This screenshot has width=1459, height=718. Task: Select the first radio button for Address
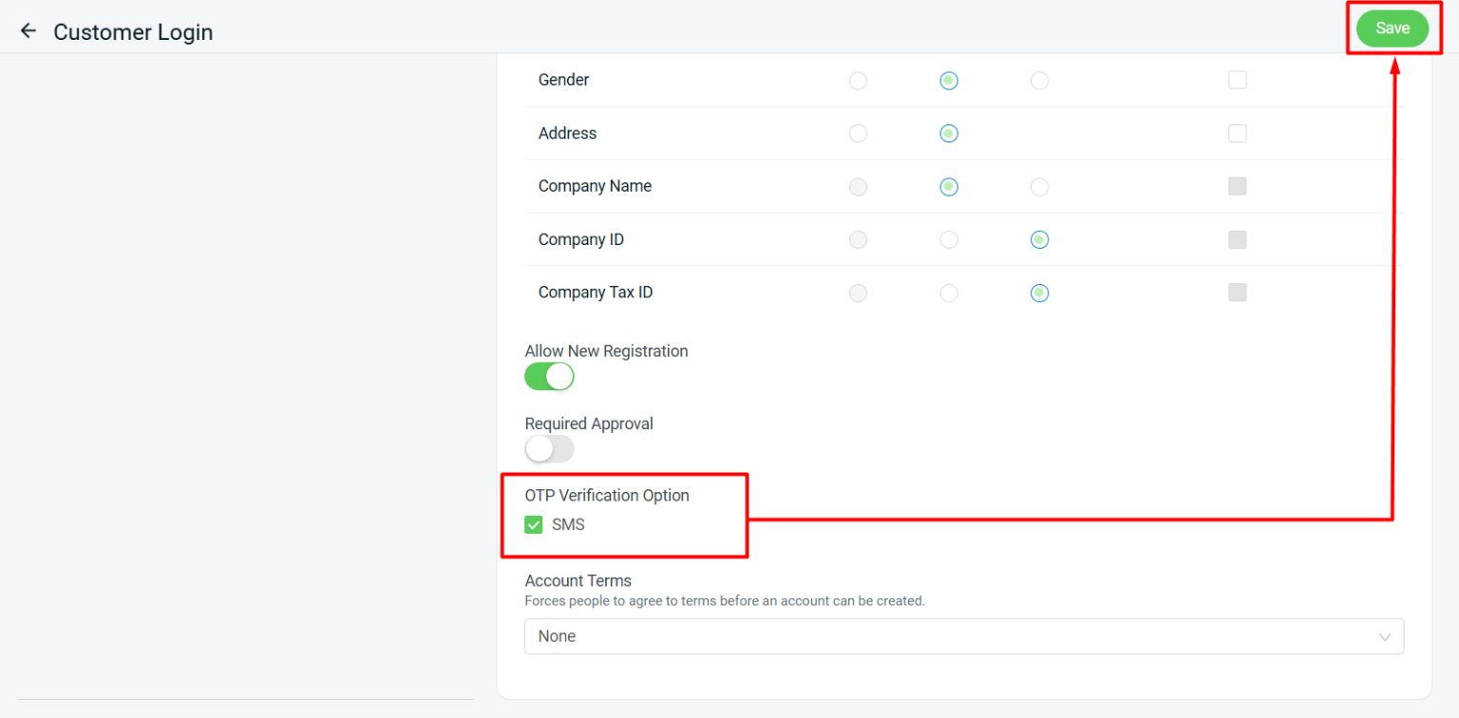coord(858,133)
